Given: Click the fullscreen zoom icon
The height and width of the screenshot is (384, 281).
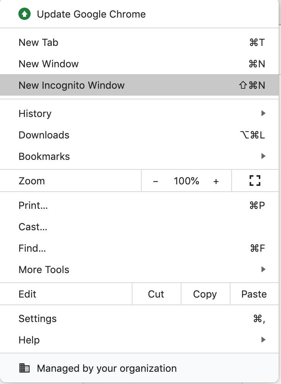Looking at the screenshot, I should (255, 181).
